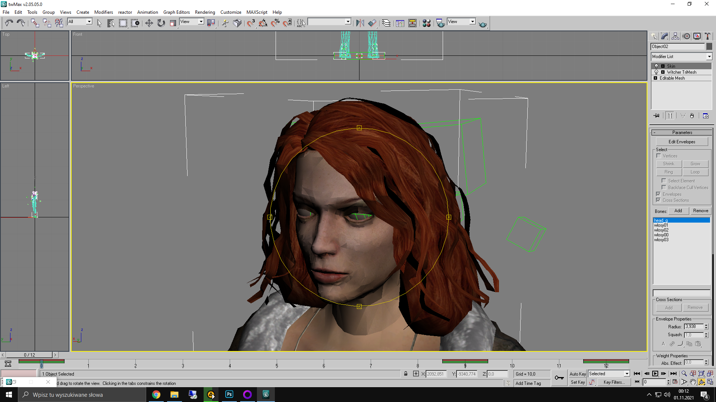Image resolution: width=716 pixels, height=402 pixels.
Task: Toggle the Select Element checkbox
Action: (x=664, y=181)
